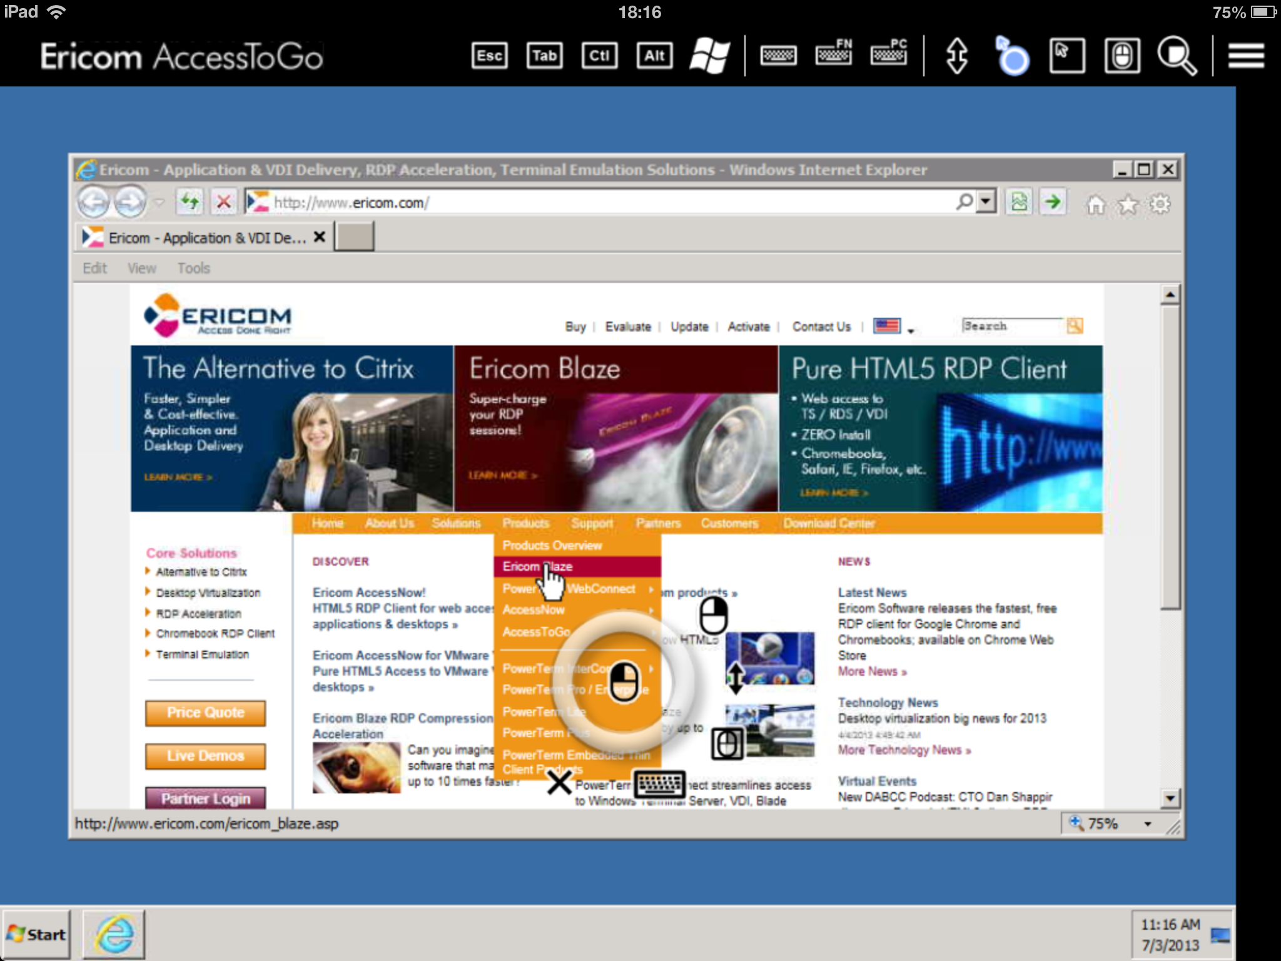Open the address bar dropdown arrow
Screen dimensions: 1281x961
986,201
